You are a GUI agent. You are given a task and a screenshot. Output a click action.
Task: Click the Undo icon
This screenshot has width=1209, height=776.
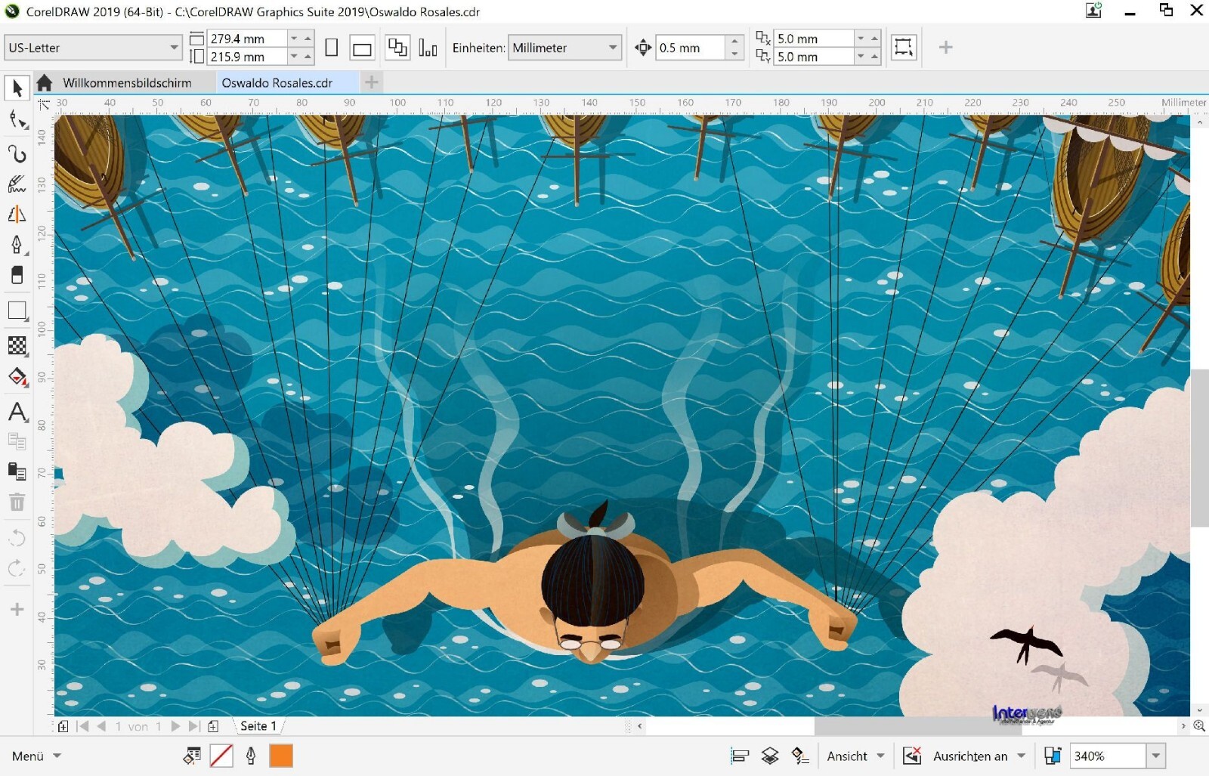17,538
